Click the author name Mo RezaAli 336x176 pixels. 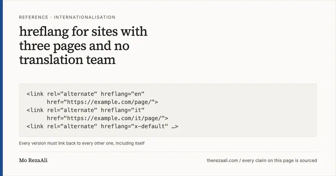(x=33, y=160)
